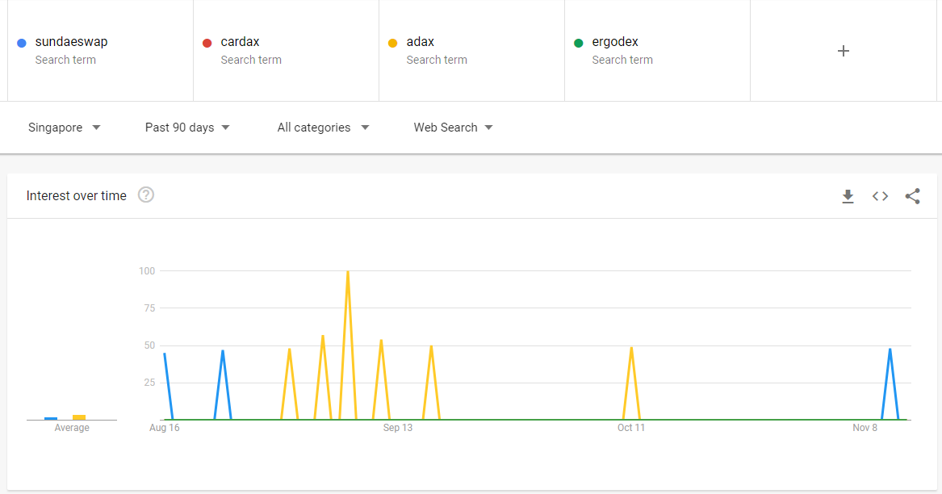Click the yellow adax average bar
Screen dimensions: 942x494
(x=79, y=417)
